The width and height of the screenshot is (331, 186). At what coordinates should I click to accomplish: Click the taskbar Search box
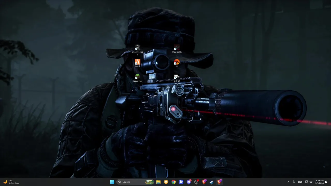coord(135,182)
